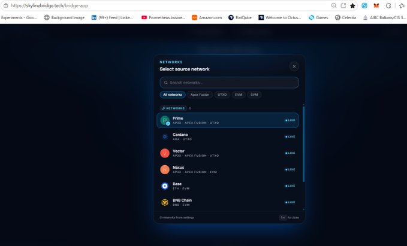This screenshot has height=246, width=407.
Task: Choose the Nexus network row
Action: [x=228, y=169]
